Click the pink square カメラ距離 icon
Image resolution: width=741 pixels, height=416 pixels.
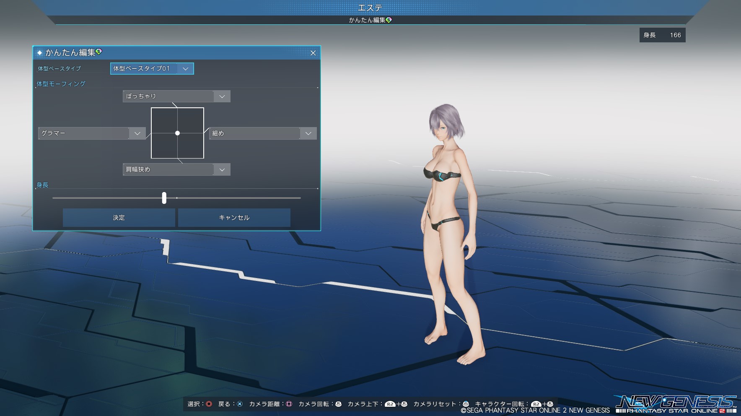289,404
